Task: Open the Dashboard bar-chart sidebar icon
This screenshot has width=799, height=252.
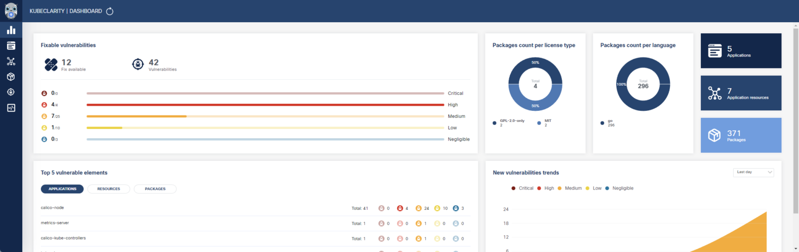Action: click(11, 30)
